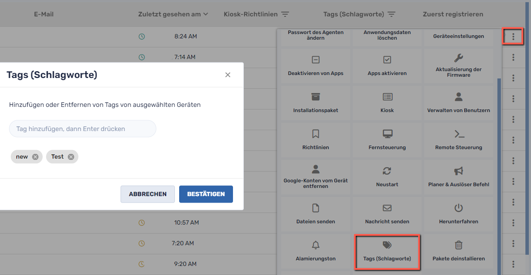The height and width of the screenshot is (275, 531).
Task: Open Pakete deinstallieren trash icon
Action: click(x=458, y=244)
